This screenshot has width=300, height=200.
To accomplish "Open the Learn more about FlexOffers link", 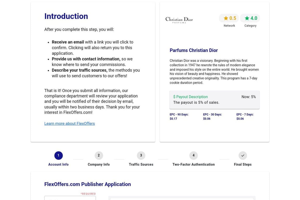I will tap(70, 123).
